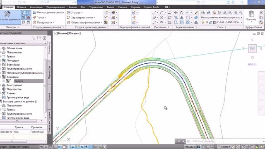
Task: Open the Съемка ribbon tab
Action: click(x=123, y=7)
